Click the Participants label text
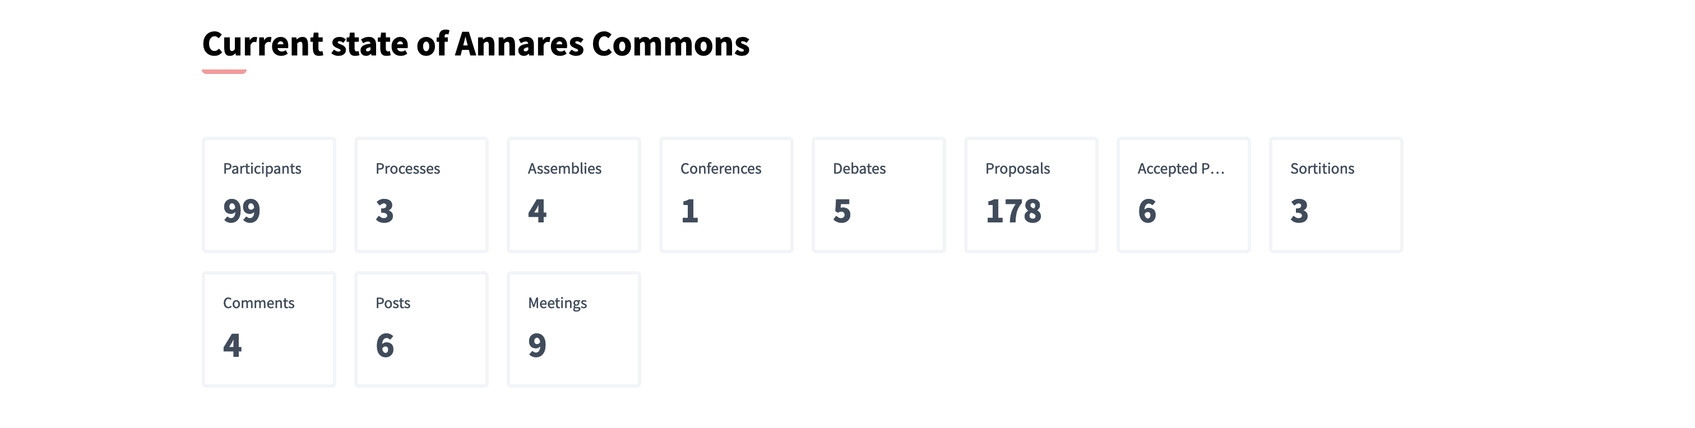 tap(262, 169)
